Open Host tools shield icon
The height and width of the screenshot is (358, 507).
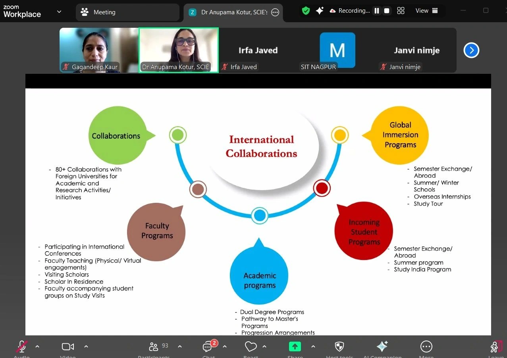339,347
